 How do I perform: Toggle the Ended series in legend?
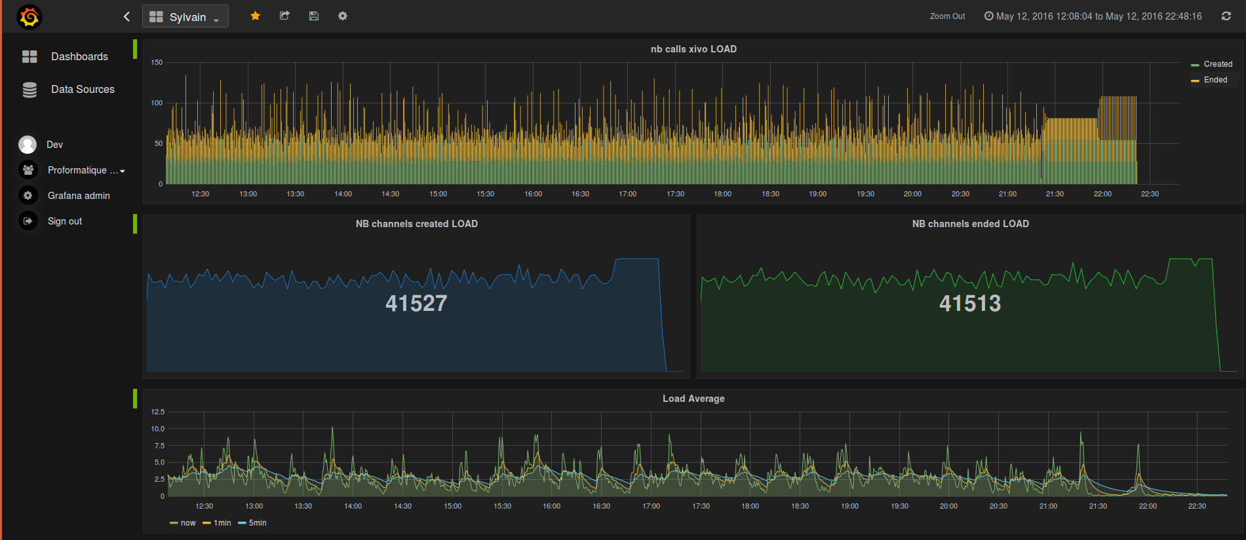pyautogui.click(x=1215, y=80)
